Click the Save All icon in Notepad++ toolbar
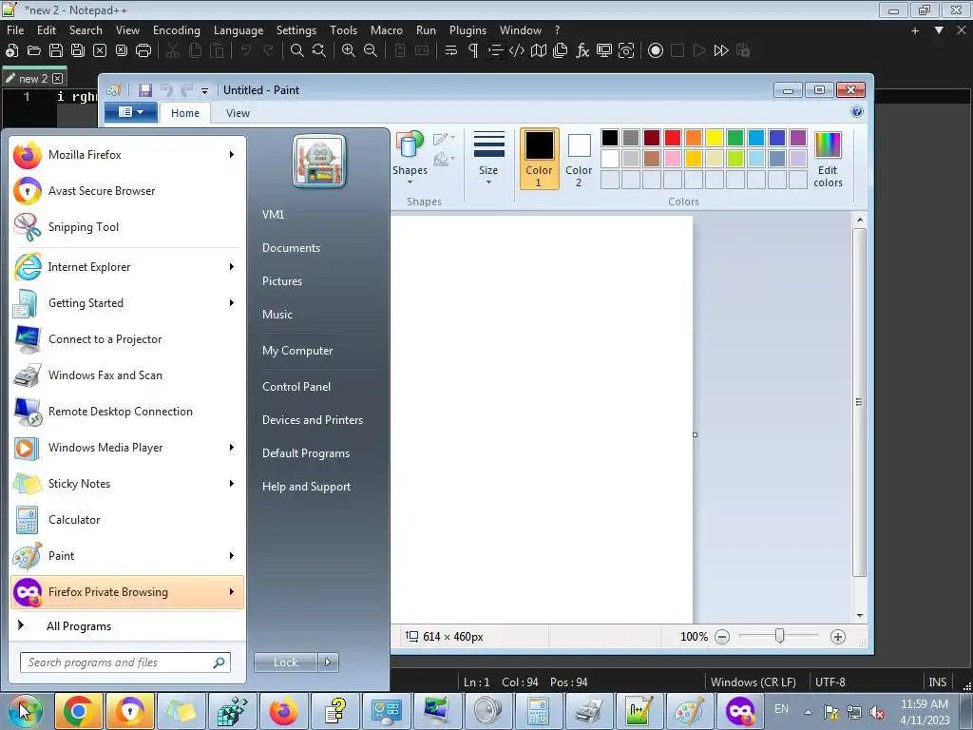Viewport: 973px width, 730px height. pyautogui.click(x=78, y=51)
